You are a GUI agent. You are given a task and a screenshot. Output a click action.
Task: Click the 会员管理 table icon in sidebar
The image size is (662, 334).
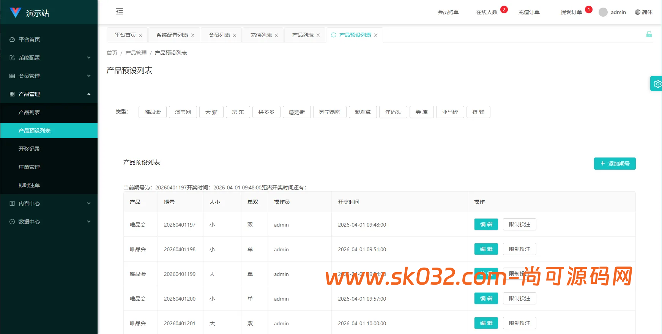(x=12, y=76)
